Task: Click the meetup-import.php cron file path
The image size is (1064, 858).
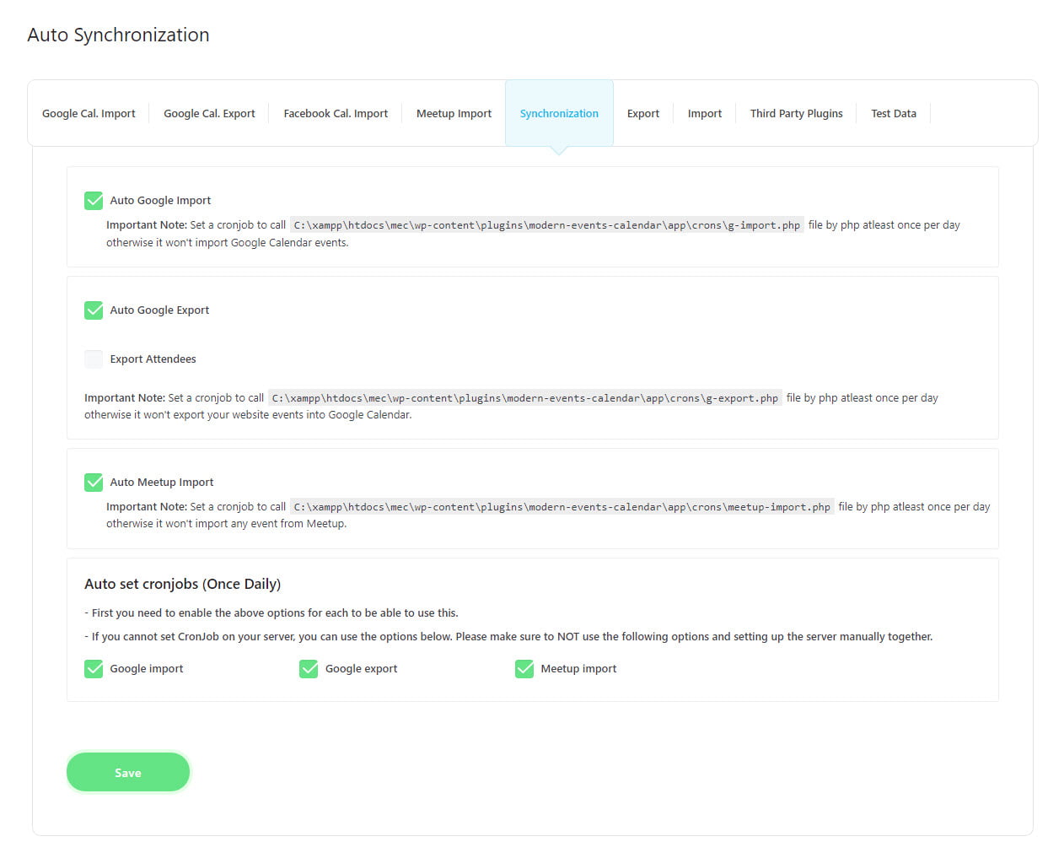Action: pyautogui.click(x=562, y=507)
